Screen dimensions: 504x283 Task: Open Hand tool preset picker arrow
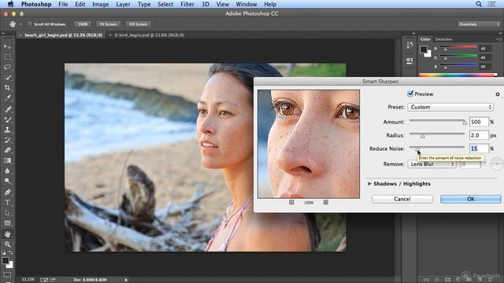tap(20, 24)
